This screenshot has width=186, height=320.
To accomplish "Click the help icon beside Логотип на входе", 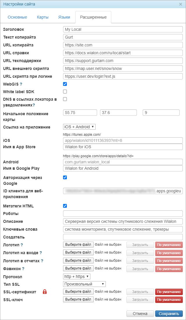I will point(41,253).
